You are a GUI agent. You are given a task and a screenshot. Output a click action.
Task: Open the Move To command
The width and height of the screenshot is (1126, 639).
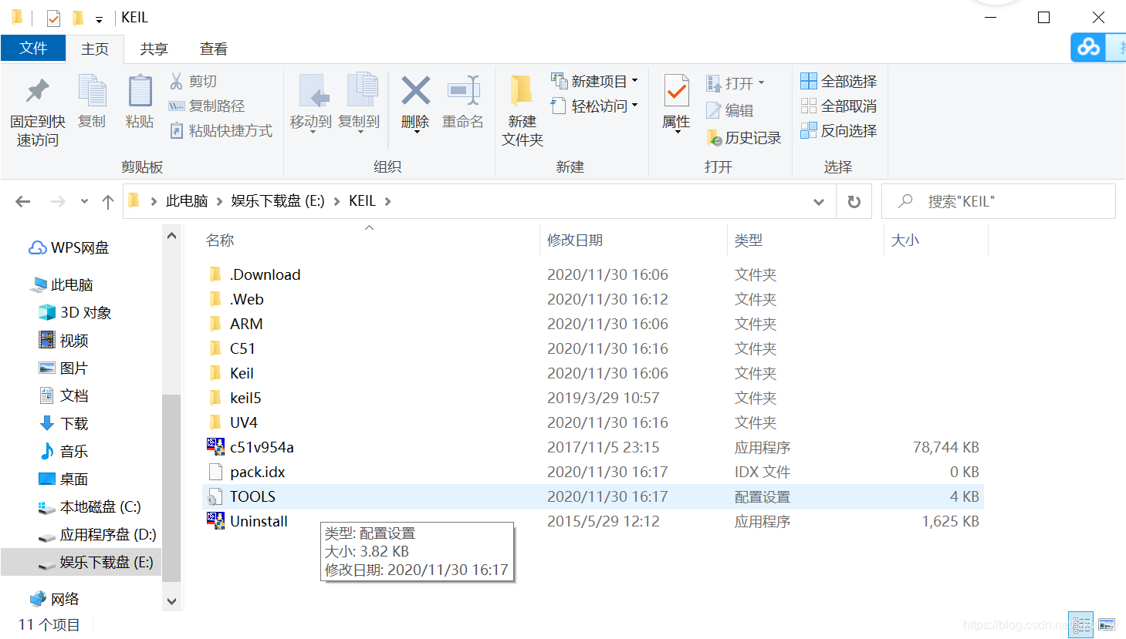pyautogui.click(x=311, y=103)
